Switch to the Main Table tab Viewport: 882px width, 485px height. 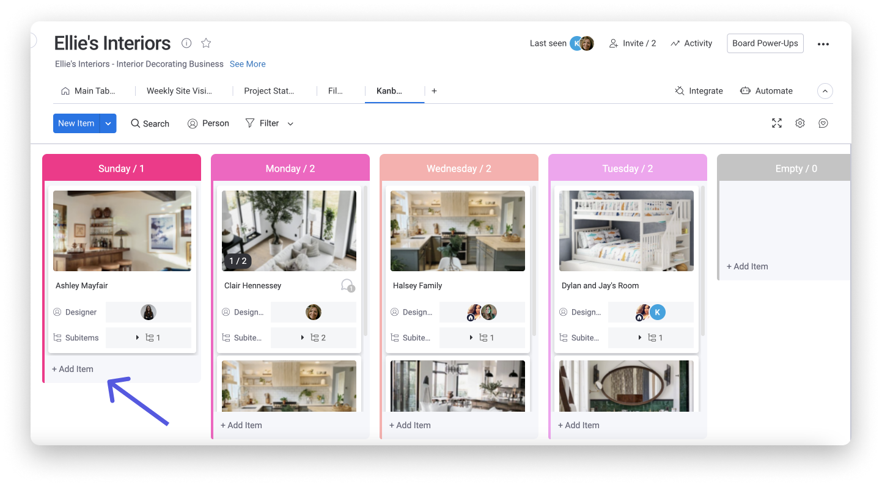[88, 91]
